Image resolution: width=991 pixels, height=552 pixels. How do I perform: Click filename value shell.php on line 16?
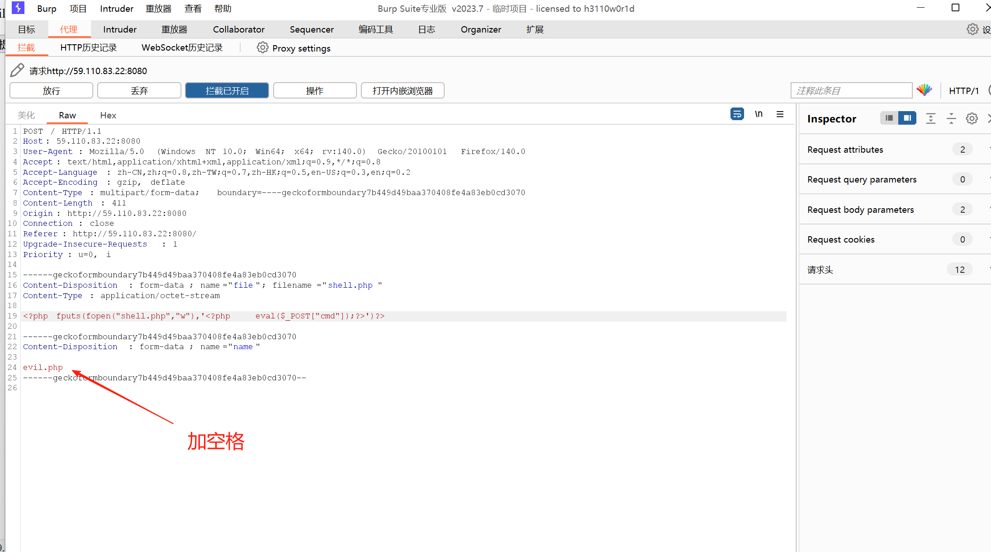click(350, 285)
